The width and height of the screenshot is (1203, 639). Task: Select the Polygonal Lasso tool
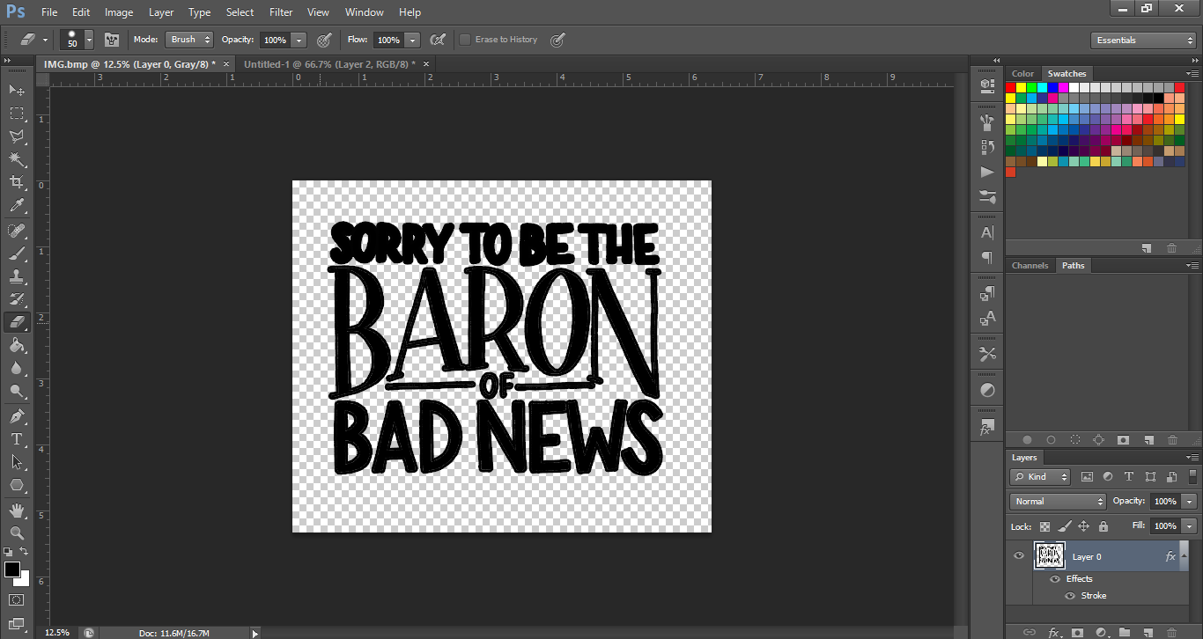click(x=17, y=136)
